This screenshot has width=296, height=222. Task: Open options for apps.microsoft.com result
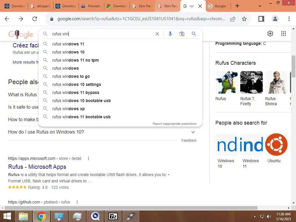(x=88, y=158)
